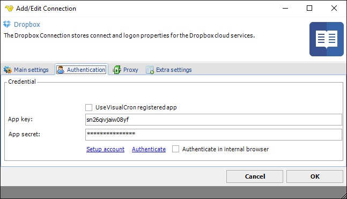
Task: Click the Proxy tab icon
Action: point(116,70)
